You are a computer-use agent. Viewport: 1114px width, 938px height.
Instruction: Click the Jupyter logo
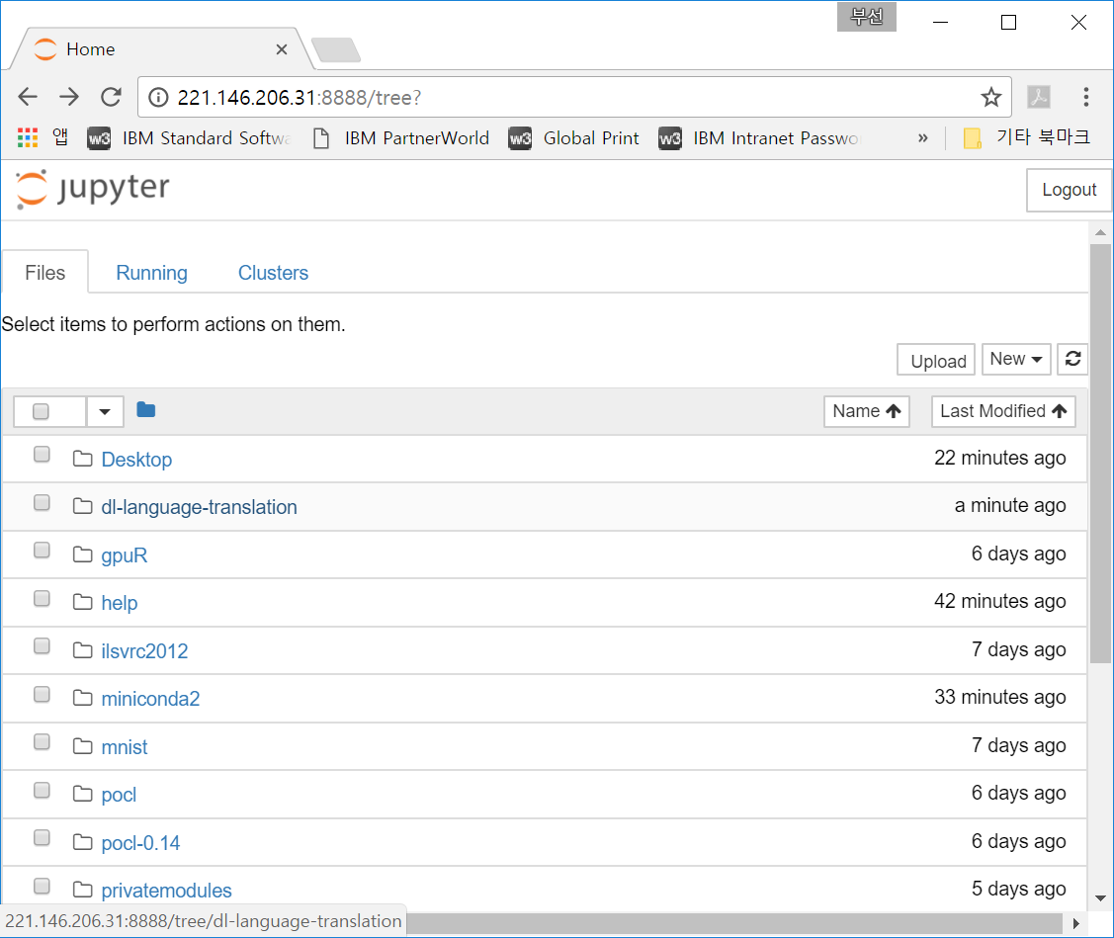(91, 188)
